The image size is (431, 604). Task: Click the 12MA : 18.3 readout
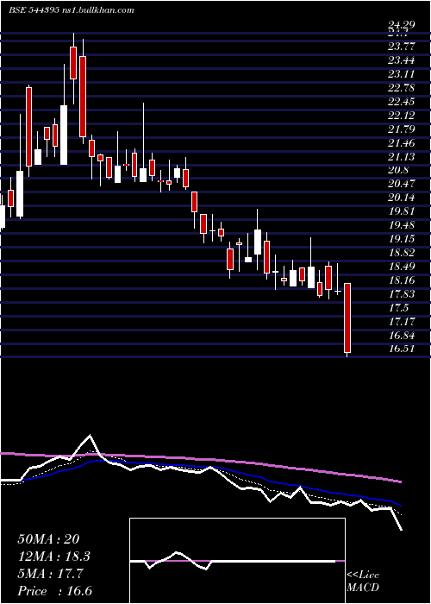pyautogui.click(x=54, y=557)
